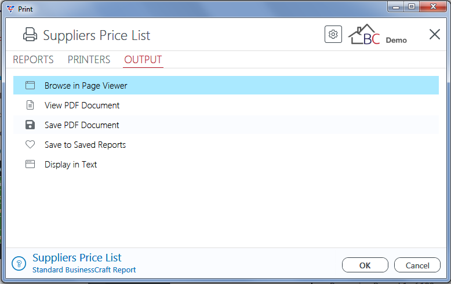
Task: Select View PDF Document output option
Action: point(225,105)
